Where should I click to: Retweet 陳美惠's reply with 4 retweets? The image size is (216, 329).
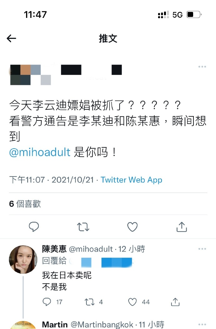(90, 302)
